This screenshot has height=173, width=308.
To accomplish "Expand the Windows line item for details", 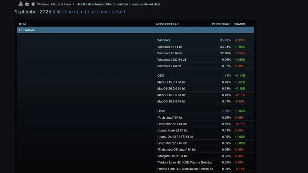I will (x=163, y=40).
